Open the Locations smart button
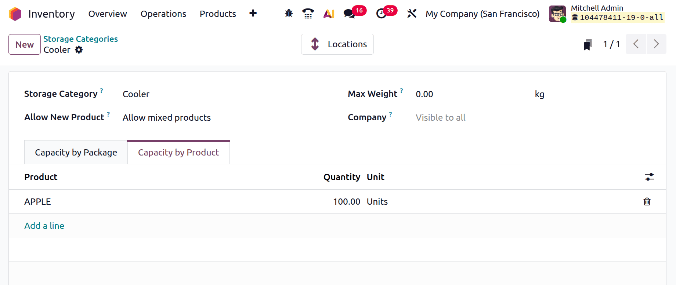676x285 pixels. pos(337,44)
